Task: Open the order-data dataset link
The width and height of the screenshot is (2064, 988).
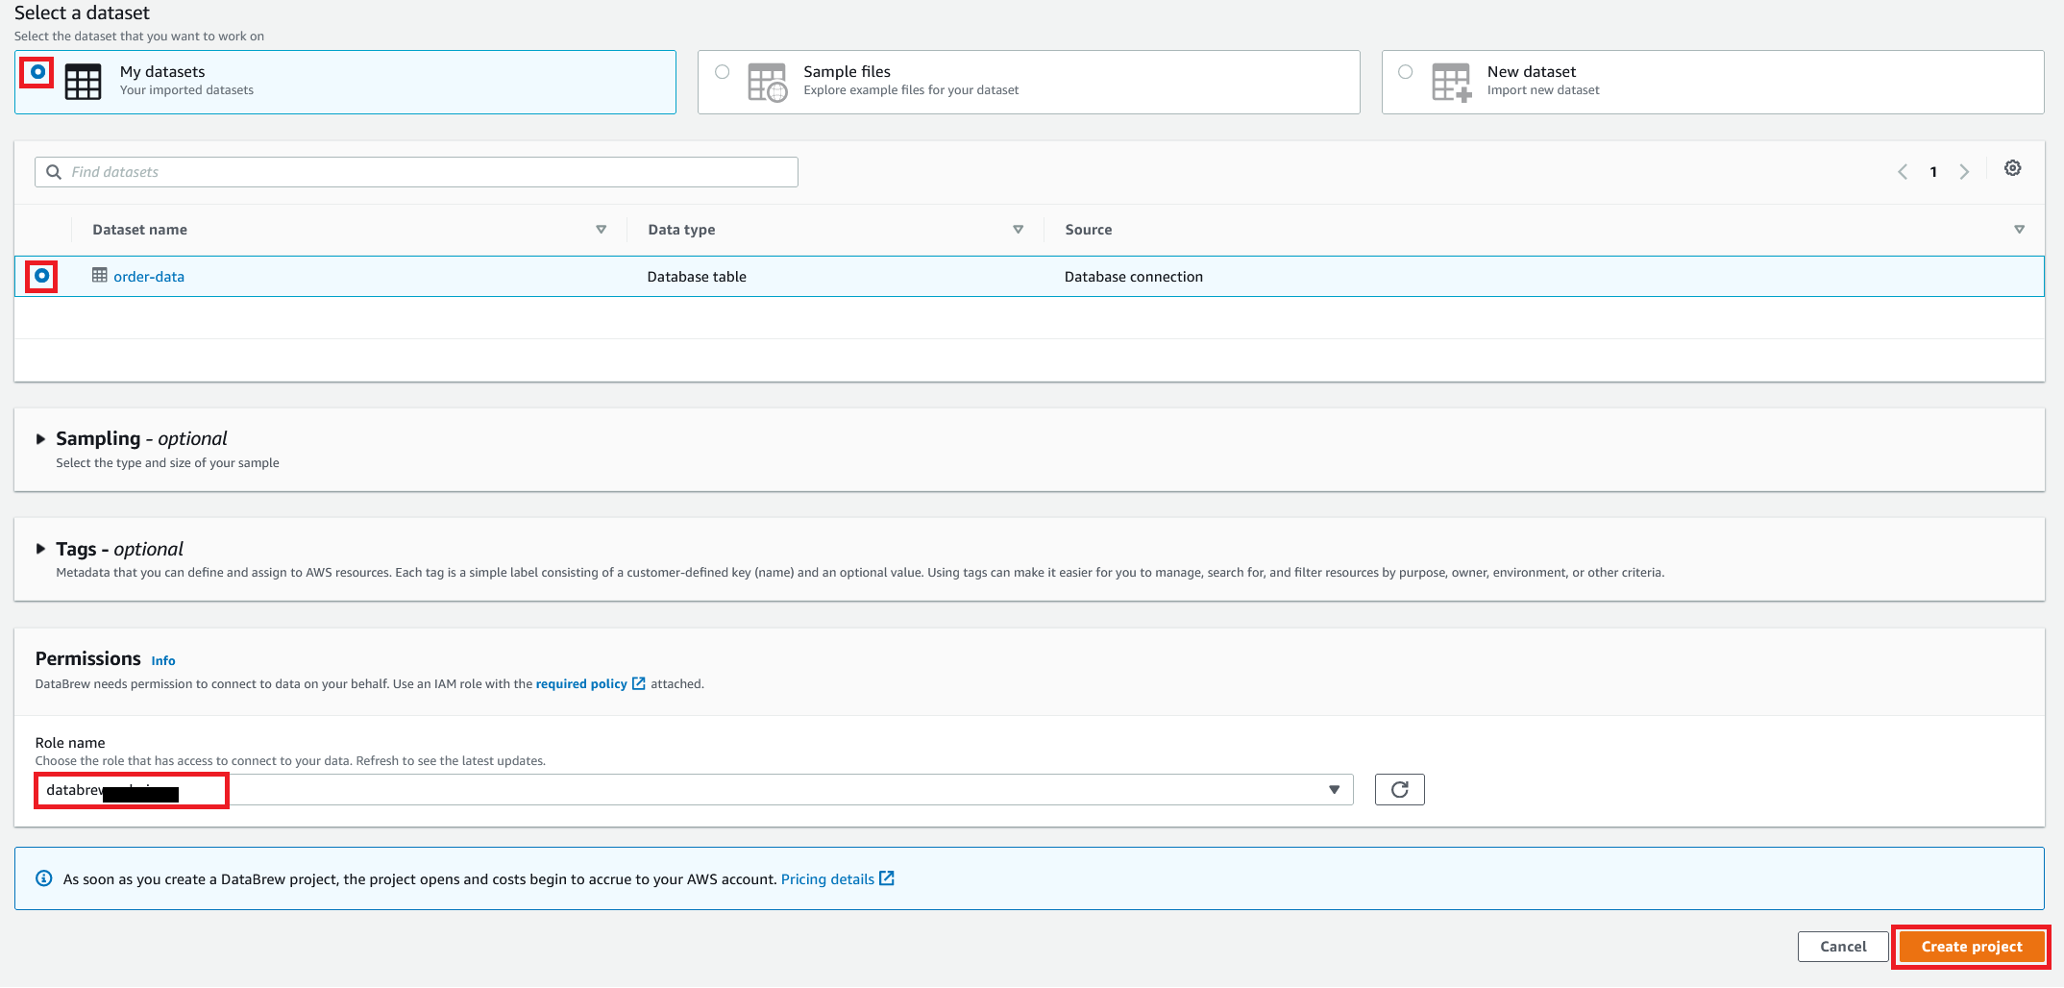Action: [x=149, y=277]
